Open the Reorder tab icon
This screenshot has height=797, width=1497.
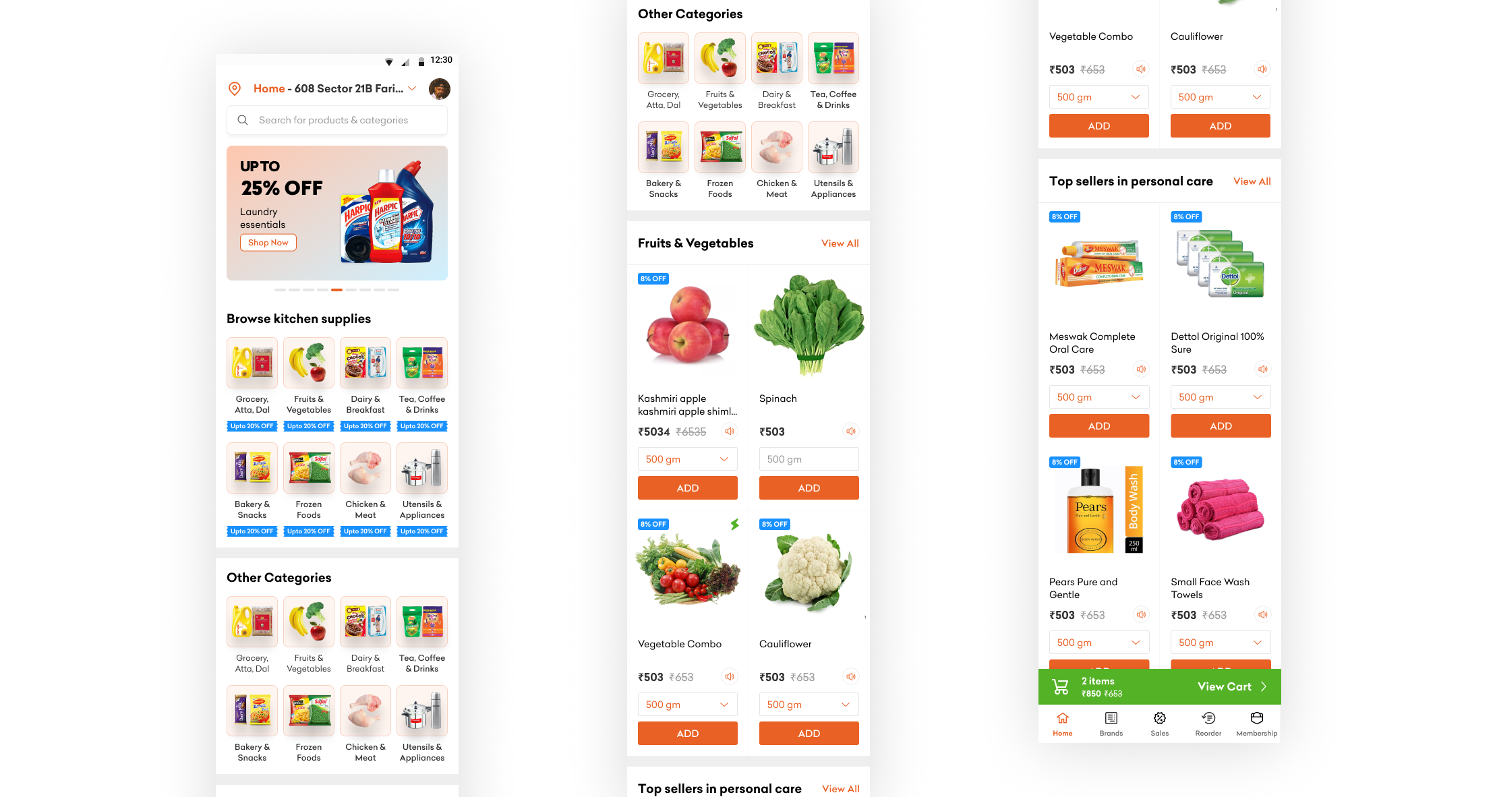click(x=1208, y=718)
